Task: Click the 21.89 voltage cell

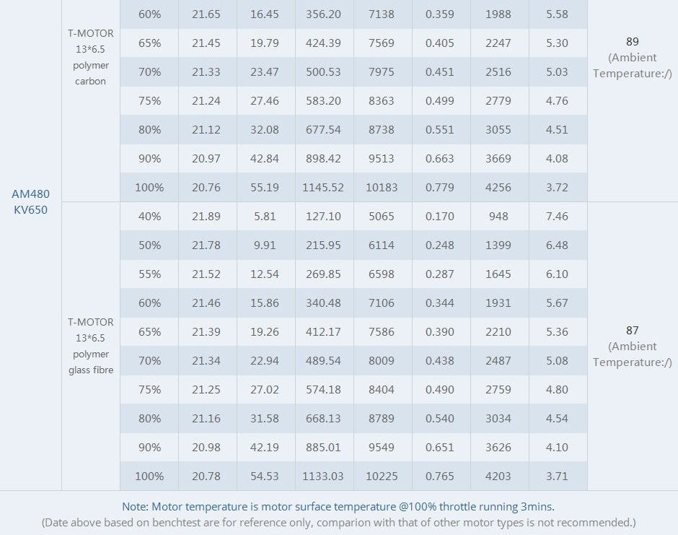Action: [x=207, y=216]
